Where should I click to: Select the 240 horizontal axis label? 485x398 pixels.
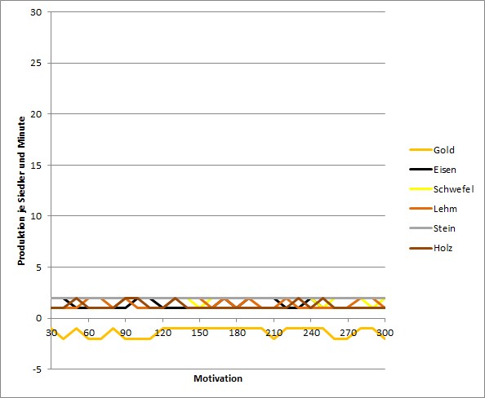point(311,333)
